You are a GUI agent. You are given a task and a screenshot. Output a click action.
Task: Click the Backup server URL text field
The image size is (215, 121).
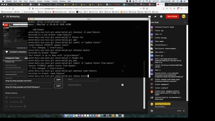click(29, 87)
